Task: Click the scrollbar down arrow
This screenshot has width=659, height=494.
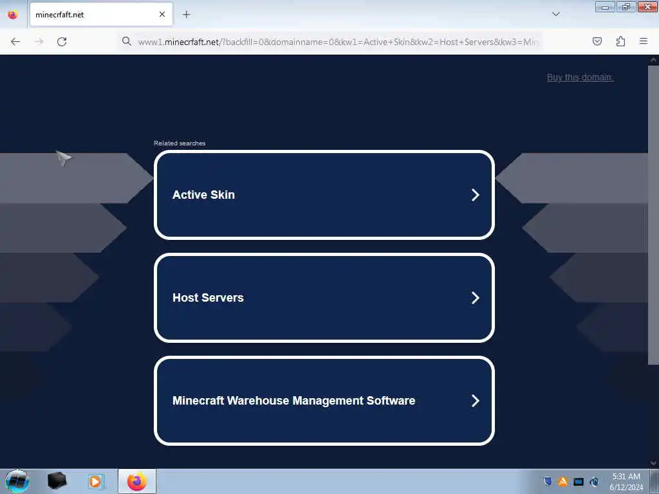Action: [653, 463]
